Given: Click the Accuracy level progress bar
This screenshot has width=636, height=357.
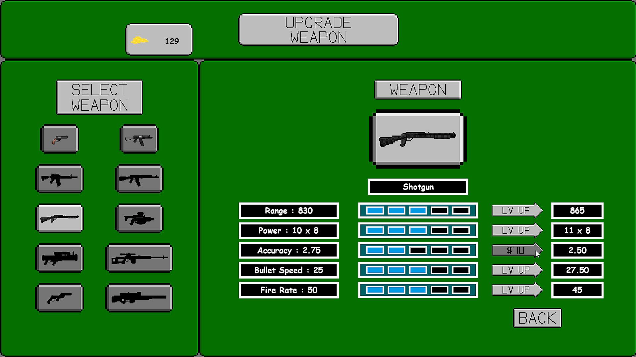Looking at the screenshot, I should [x=418, y=250].
